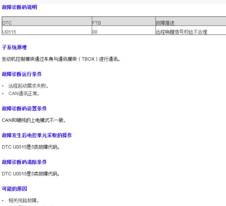Click the 远程唤醒信号校验不合理 description cell
This screenshot has height=206, width=226.
click(191, 30)
